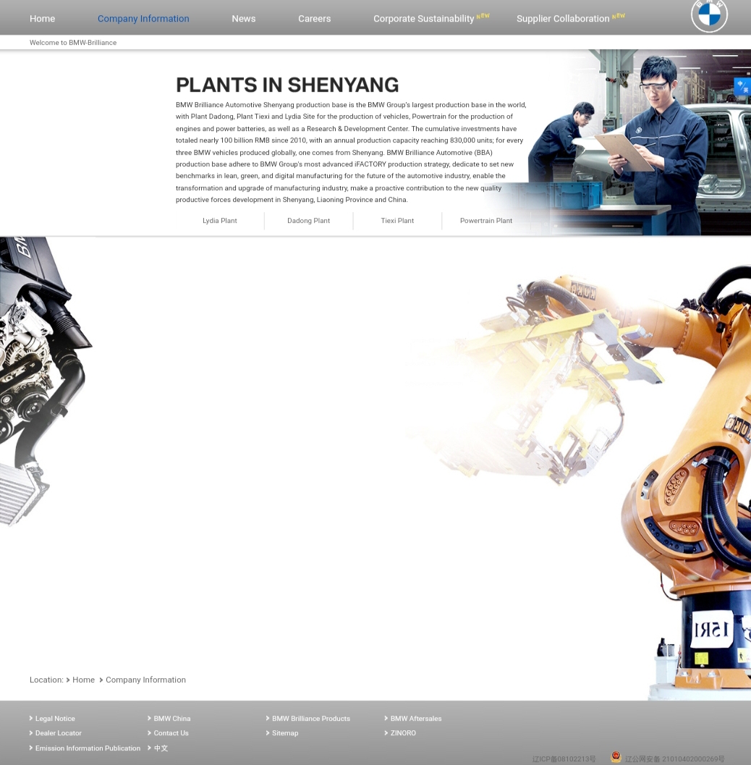Click the PLANTS IN SHENYANG heading
The height and width of the screenshot is (765, 751).
pyautogui.click(x=287, y=85)
